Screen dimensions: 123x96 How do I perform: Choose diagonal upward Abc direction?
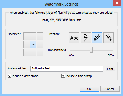click(x=97, y=38)
